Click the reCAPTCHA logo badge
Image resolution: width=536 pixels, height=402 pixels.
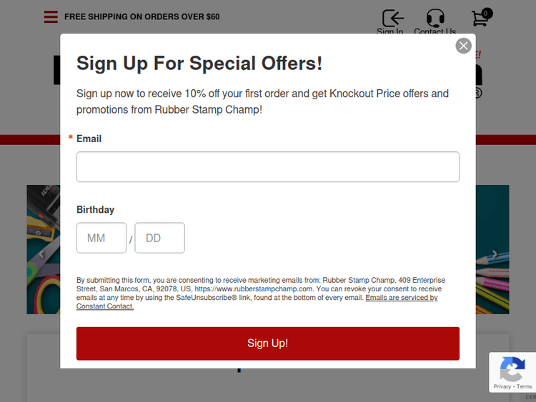(x=512, y=369)
